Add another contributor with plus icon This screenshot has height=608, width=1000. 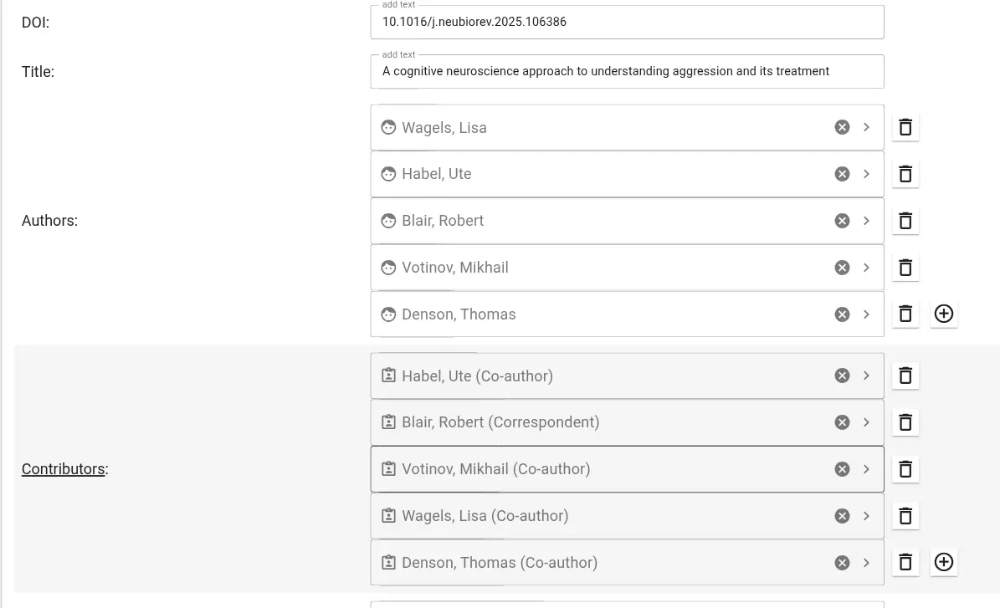943,562
